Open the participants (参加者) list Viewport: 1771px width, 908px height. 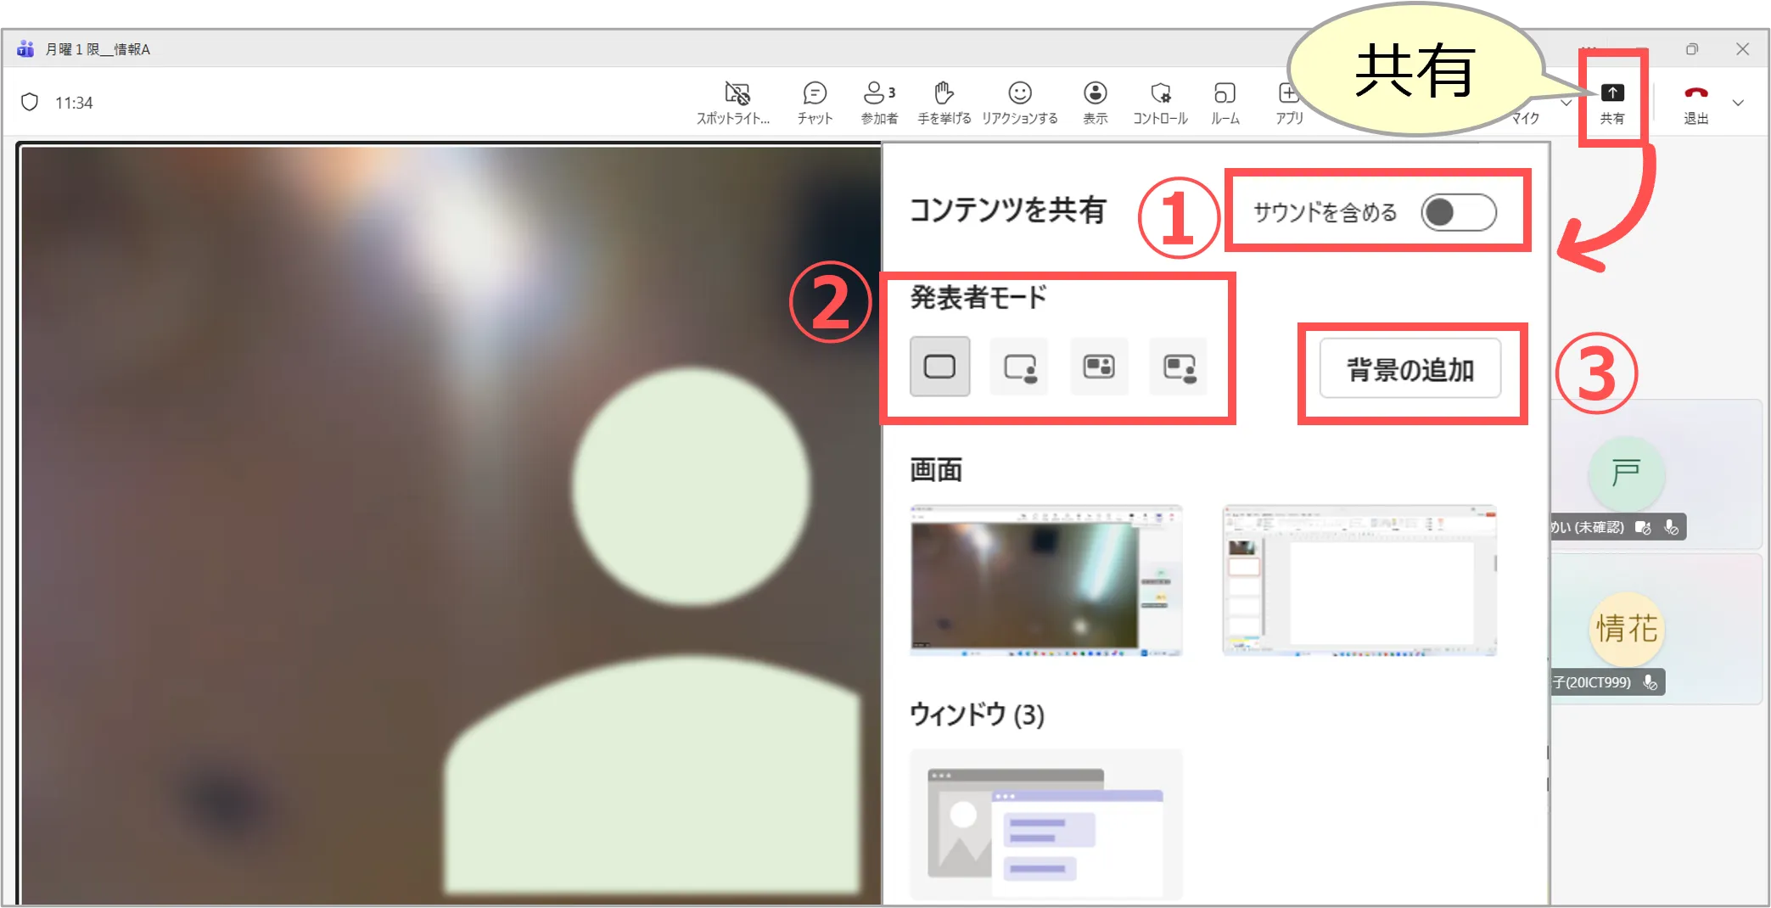(878, 102)
